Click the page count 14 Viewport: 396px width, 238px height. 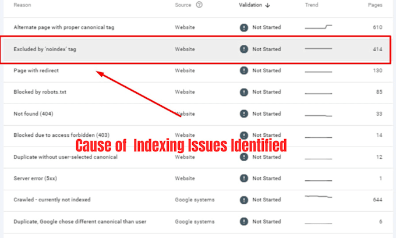click(x=379, y=135)
